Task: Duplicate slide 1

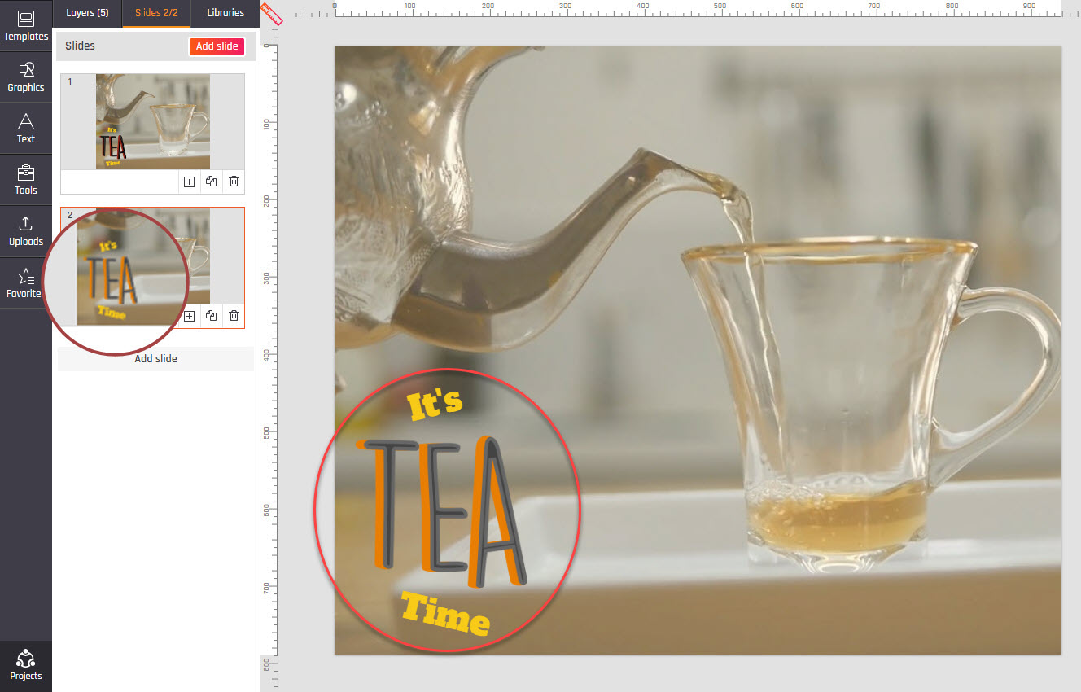Action: click(x=212, y=182)
